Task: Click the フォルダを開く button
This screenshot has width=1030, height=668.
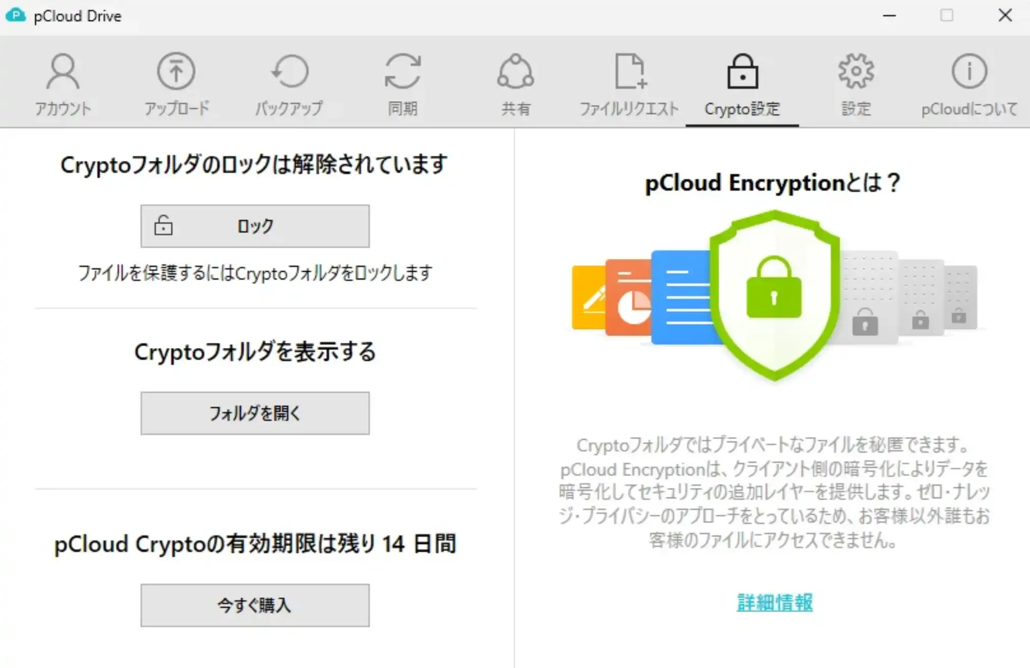Action: click(255, 413)
